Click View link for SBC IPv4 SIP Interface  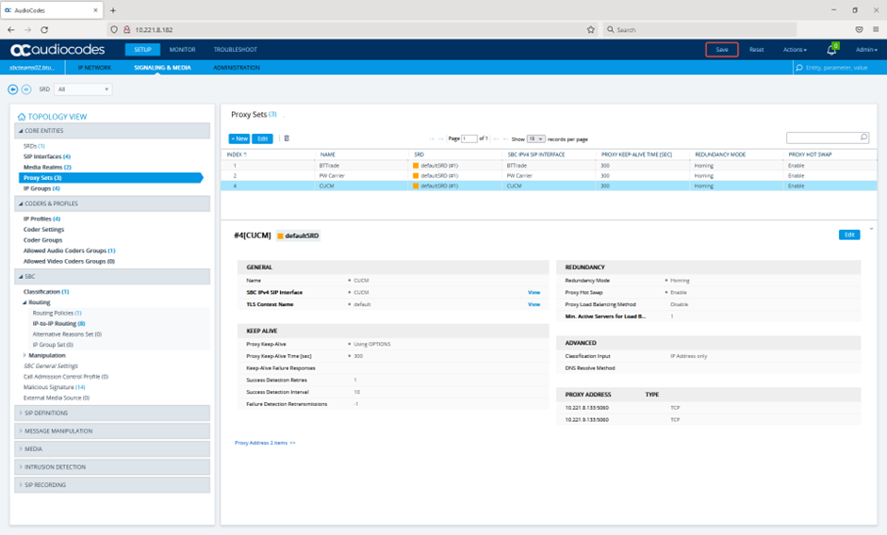tap(534, 292)
